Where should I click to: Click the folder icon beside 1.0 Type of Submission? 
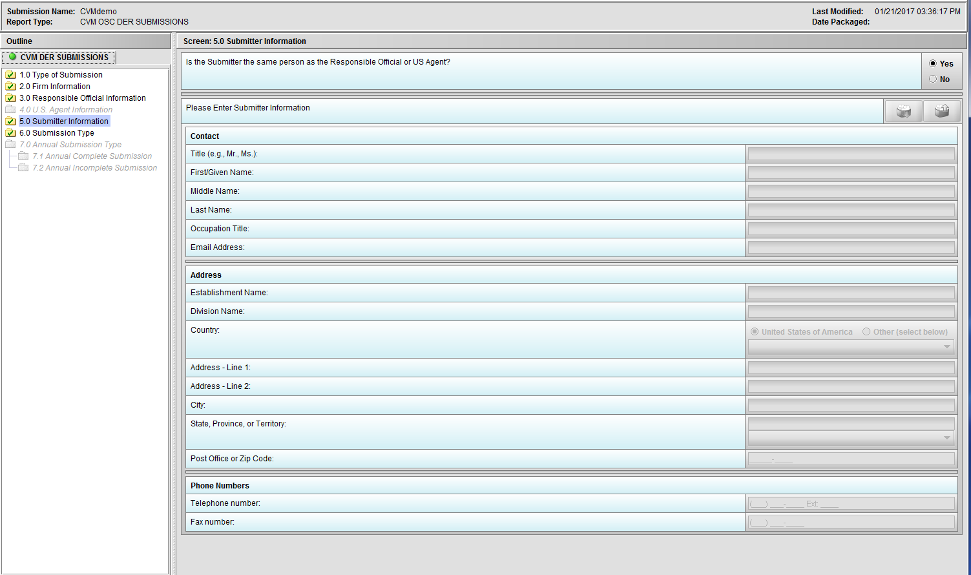tap(10, 75)
